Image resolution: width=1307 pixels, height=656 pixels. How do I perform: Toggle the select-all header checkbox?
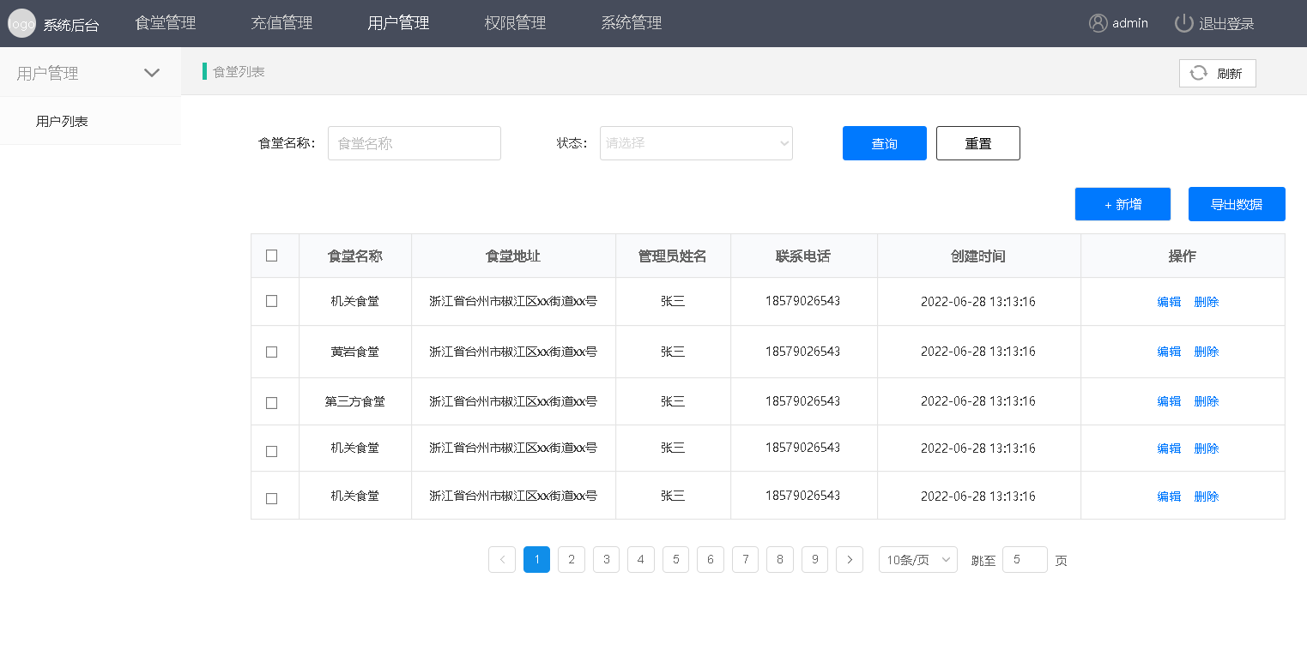point(272,256)
